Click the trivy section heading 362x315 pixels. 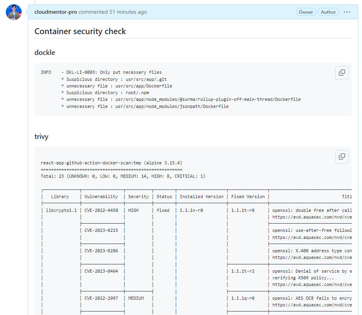pos(42,137)
